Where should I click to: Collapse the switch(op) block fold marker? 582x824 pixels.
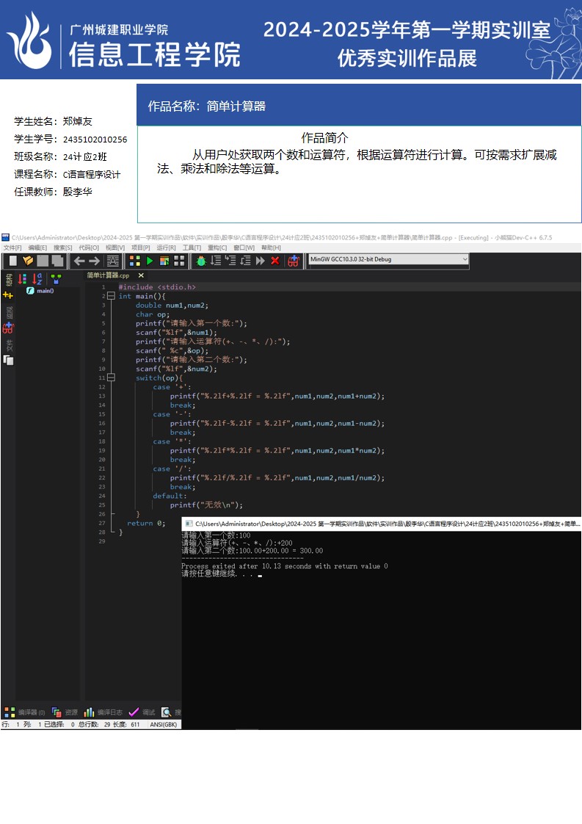coord(111,378)
